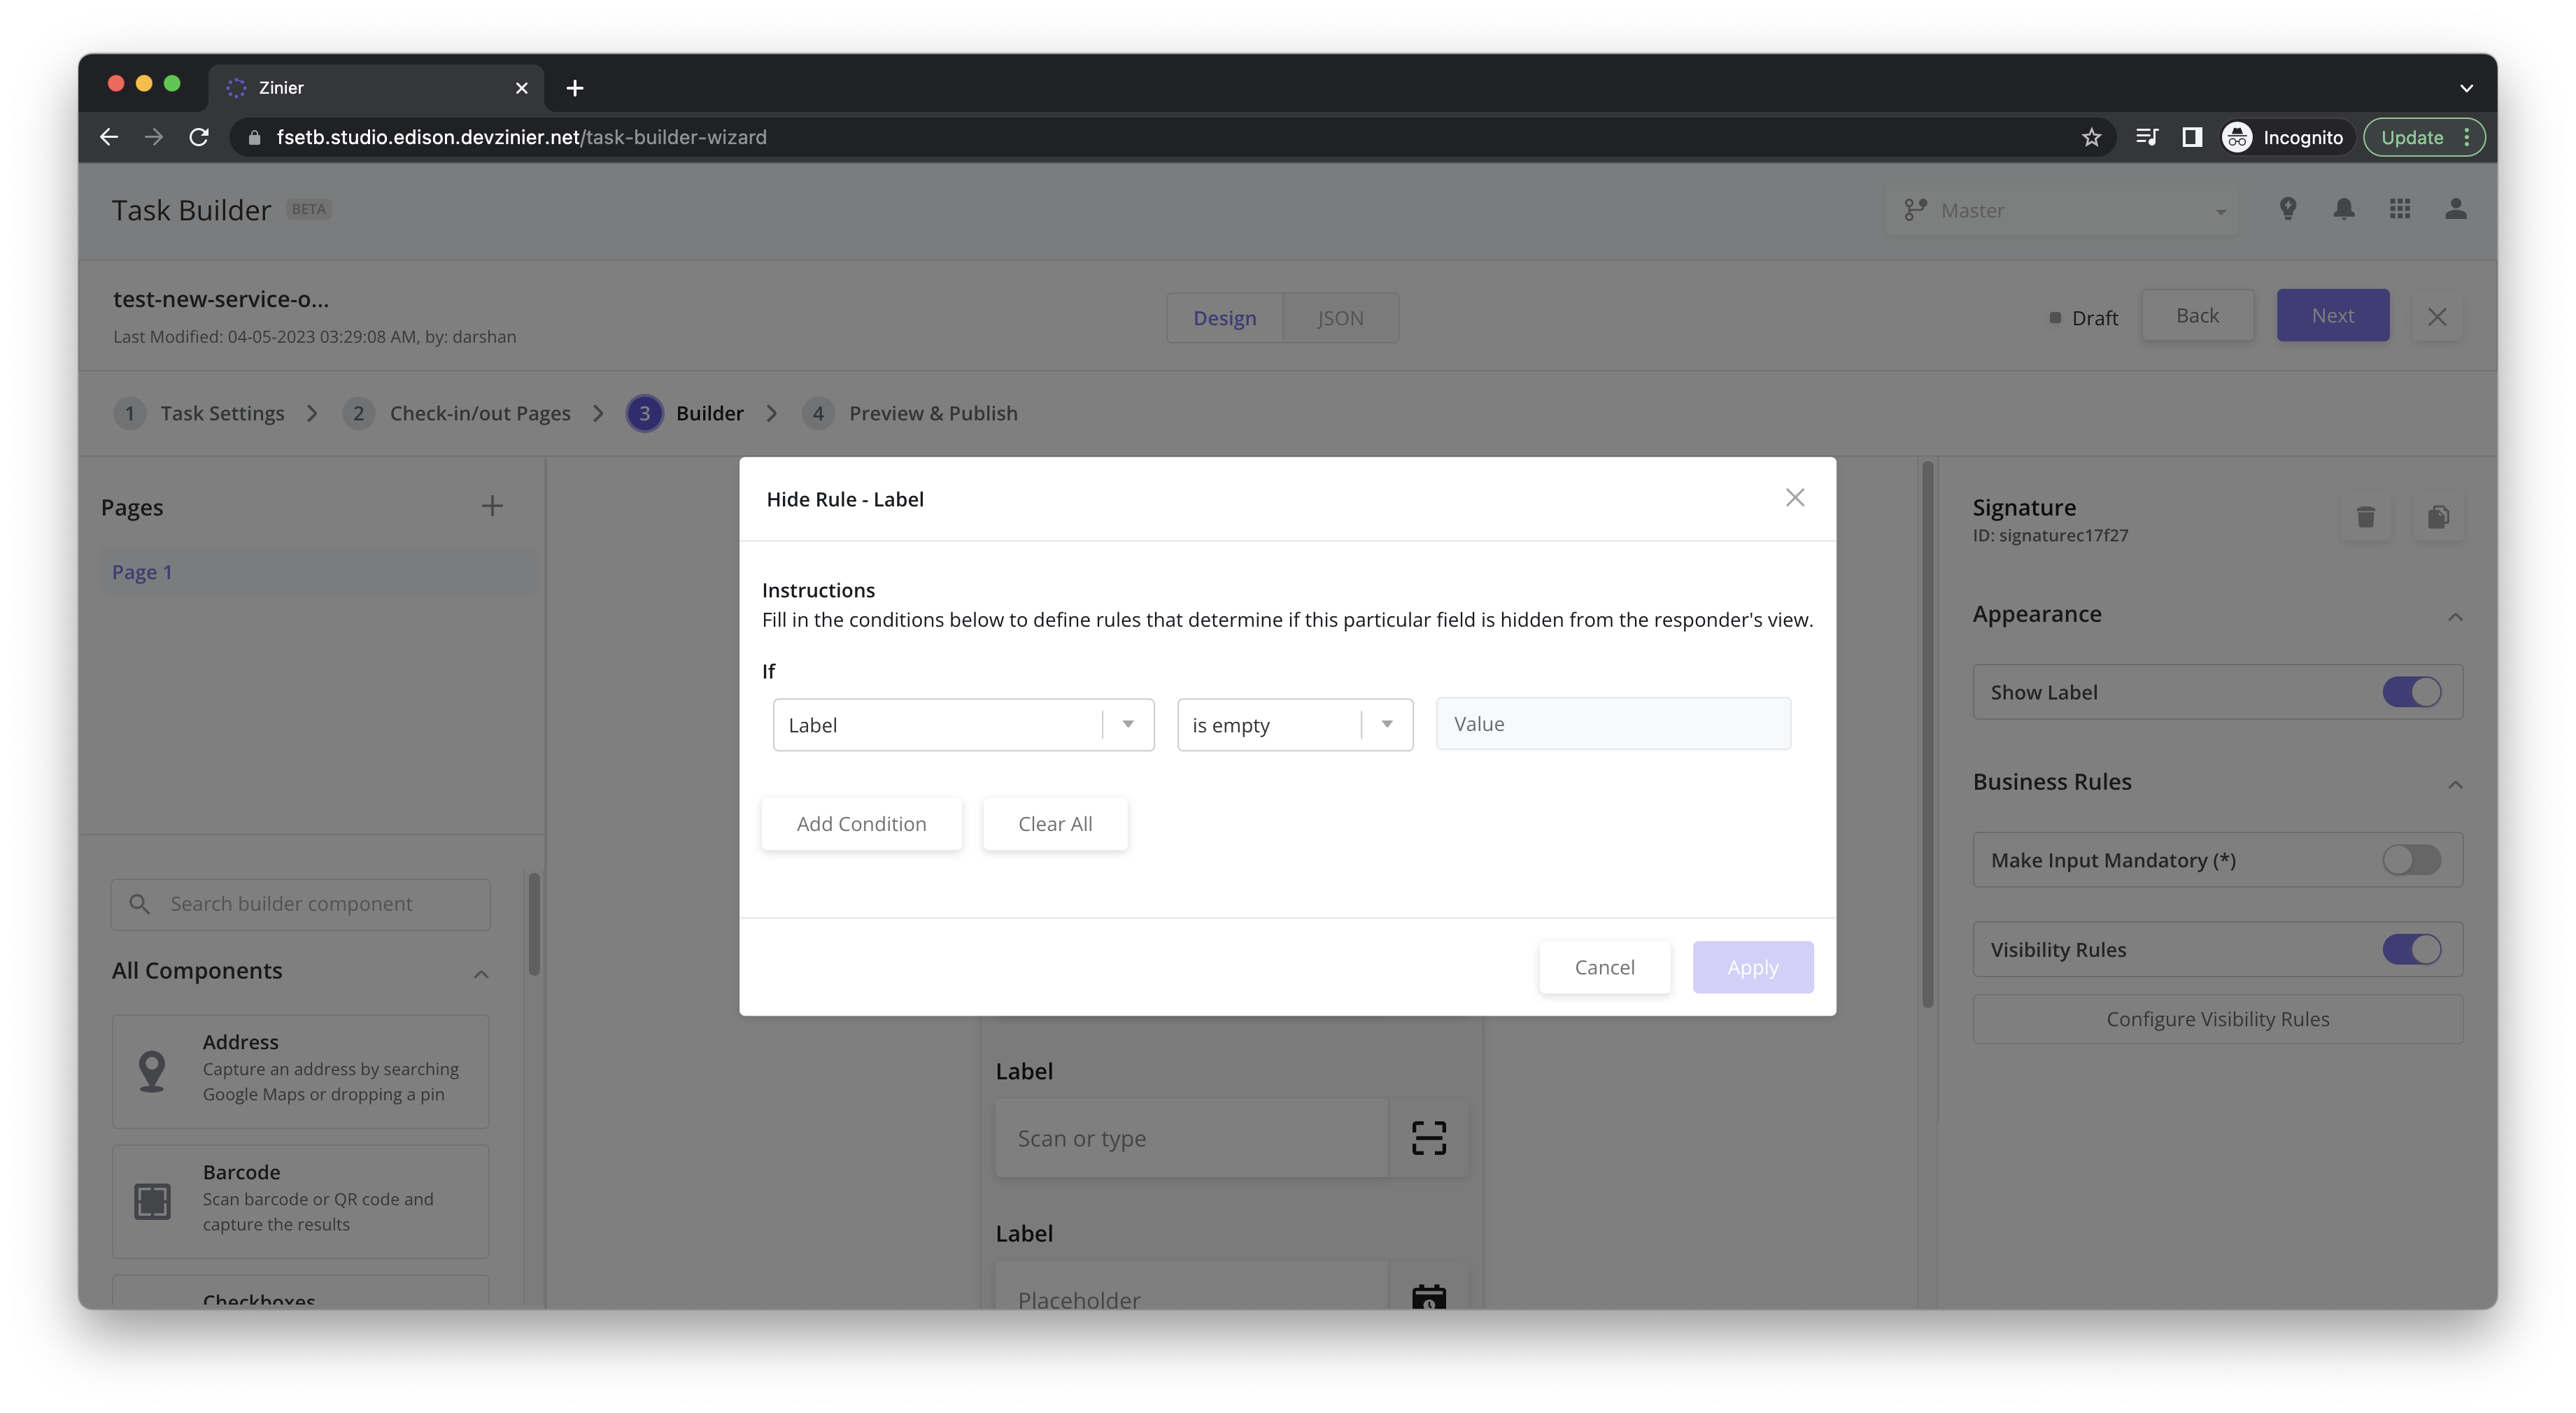Switch to the Design tab
Image resolution: width=2576 pixels, height=1413 pixels.
tap(1224, 317)
